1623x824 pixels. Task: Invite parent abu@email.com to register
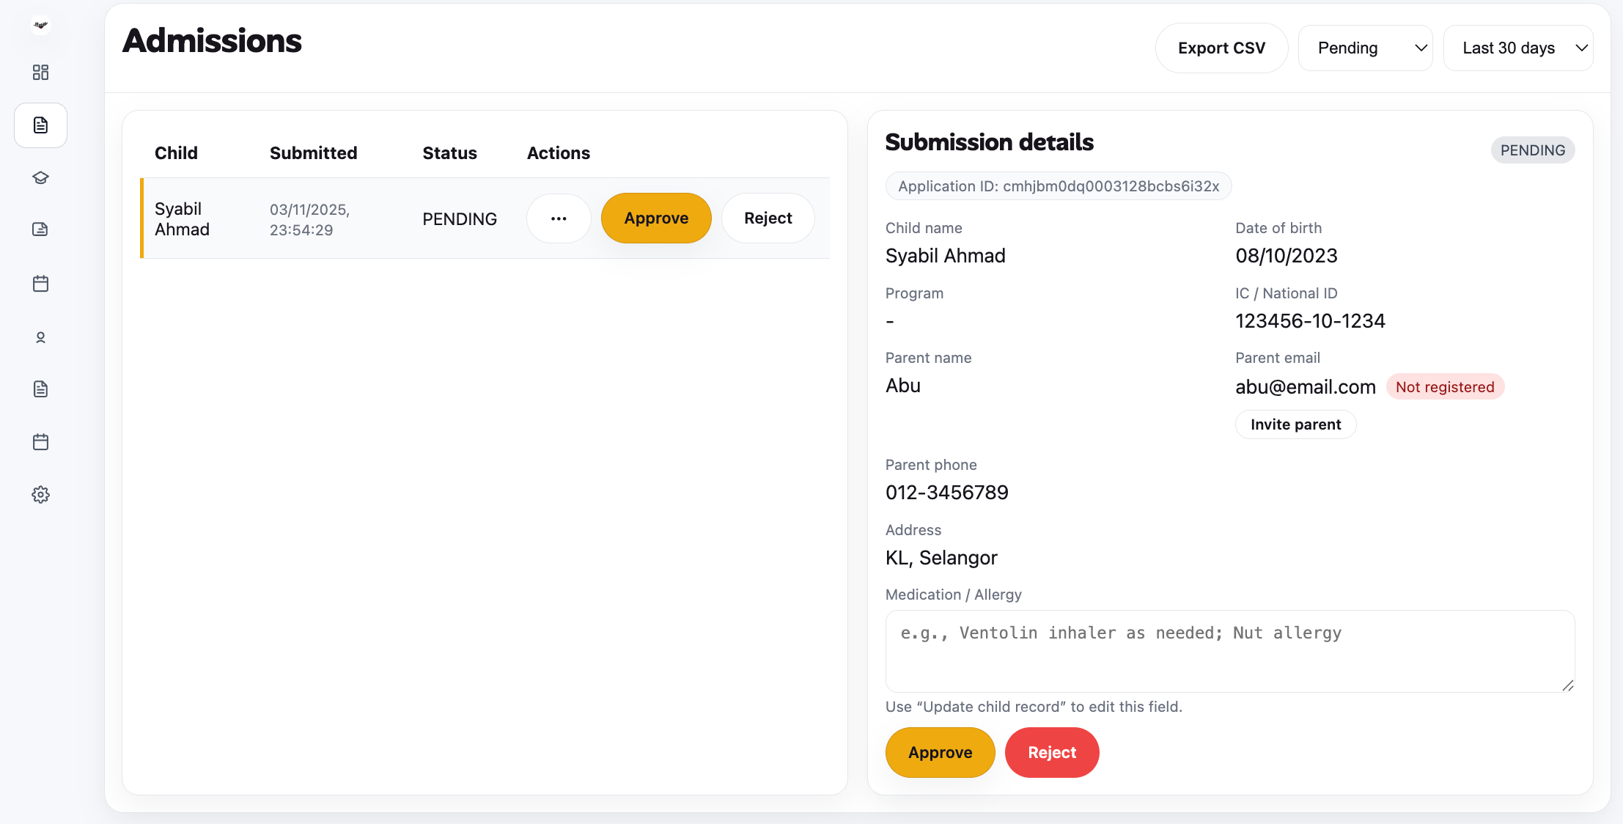pos(1295,424)
